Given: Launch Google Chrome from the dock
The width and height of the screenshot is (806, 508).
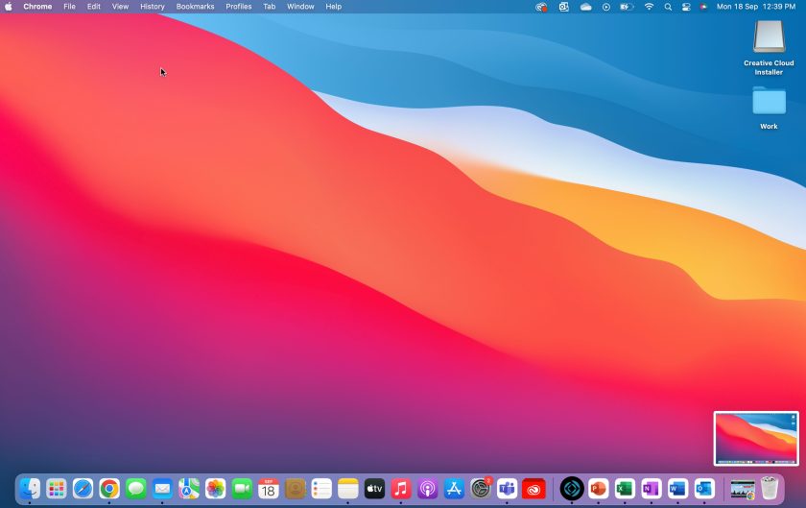Looking at the screenshot, I should (109, 489).
